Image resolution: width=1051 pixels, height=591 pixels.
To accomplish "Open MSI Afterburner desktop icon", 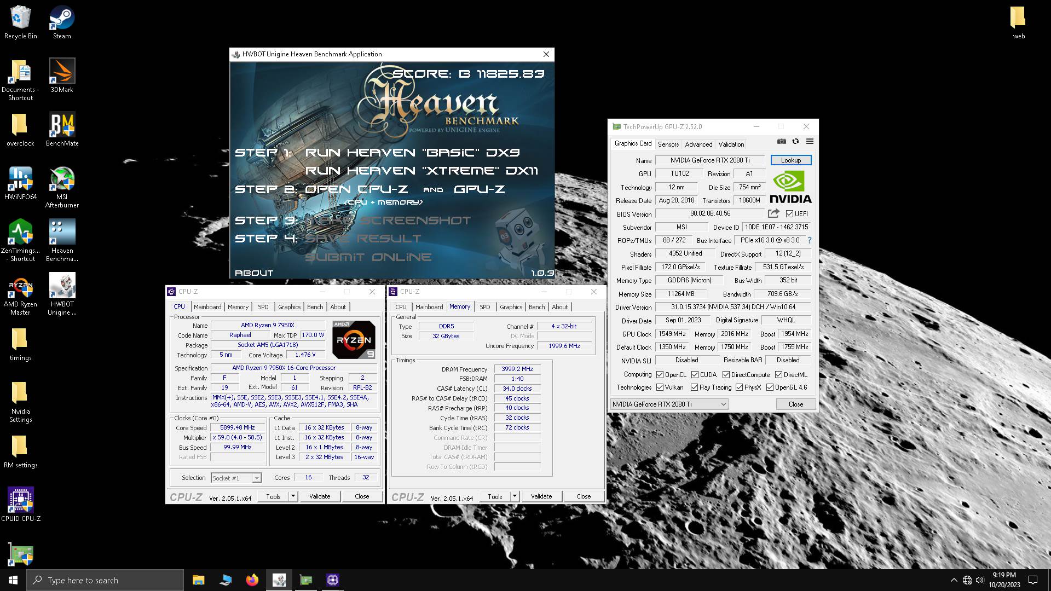I will point(62,187).
